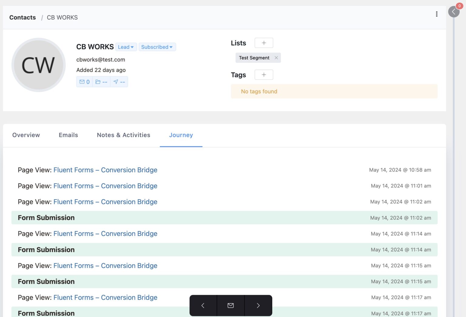Click the timestamp May 14, 2024 @ 11:01 am
The image size is (466, 317).
401,186
